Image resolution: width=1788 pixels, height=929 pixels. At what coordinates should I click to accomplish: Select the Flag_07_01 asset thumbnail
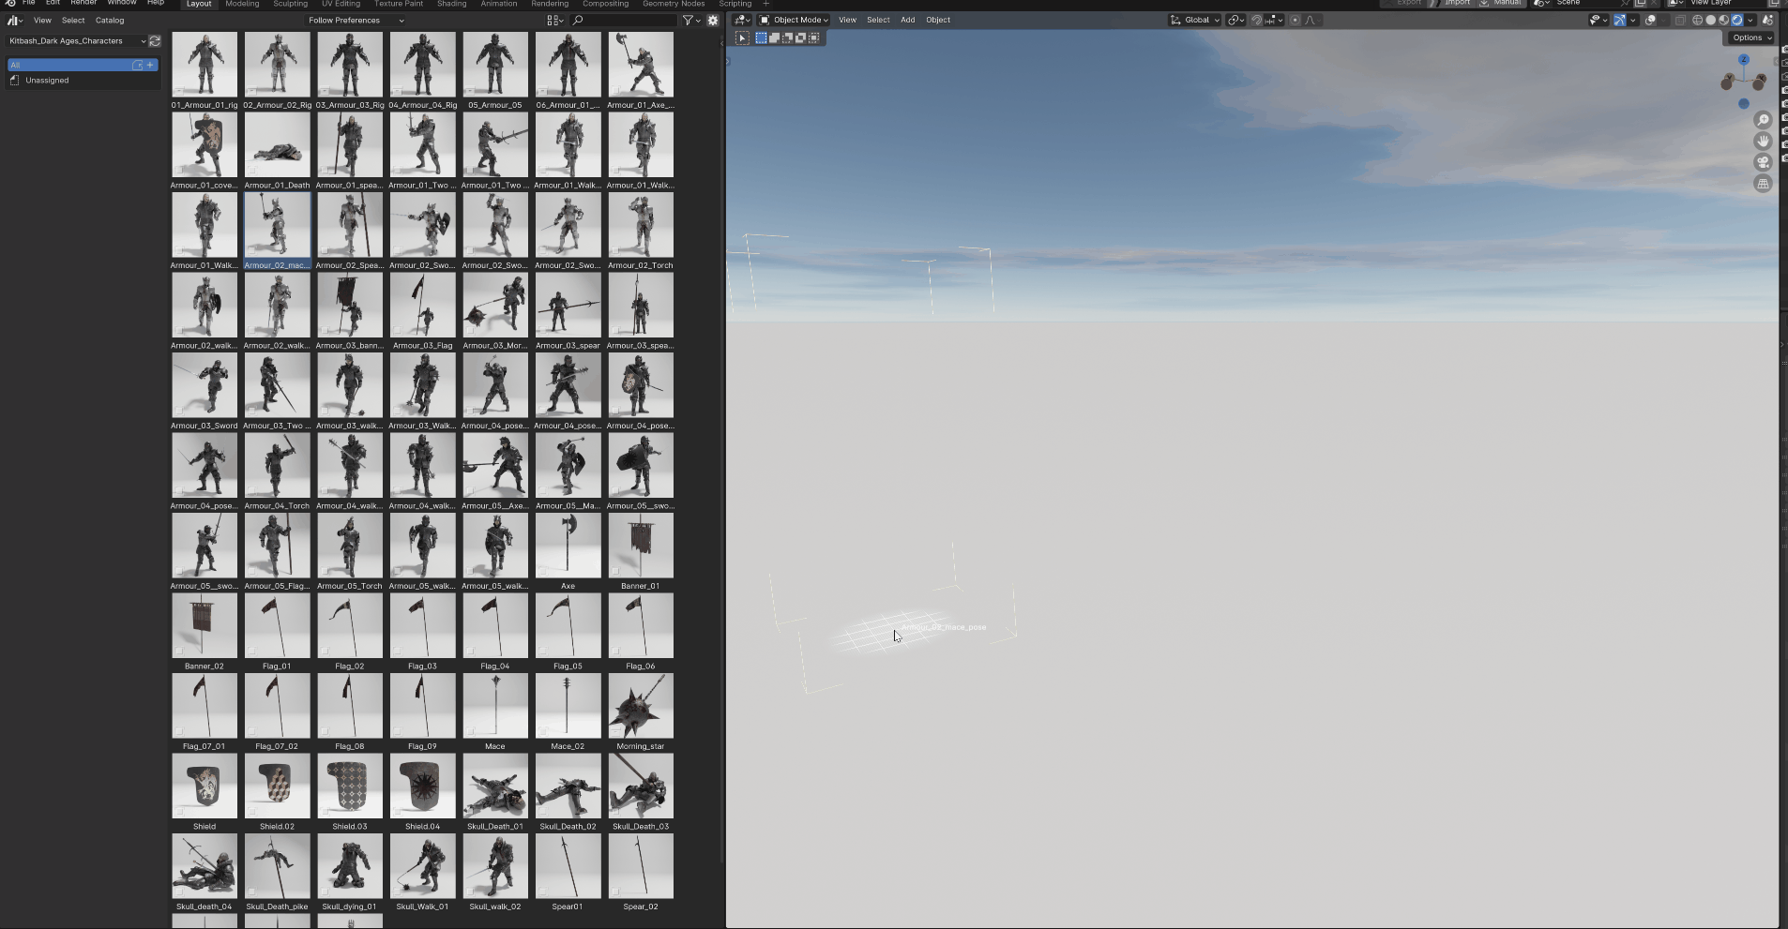coord(205,706)
